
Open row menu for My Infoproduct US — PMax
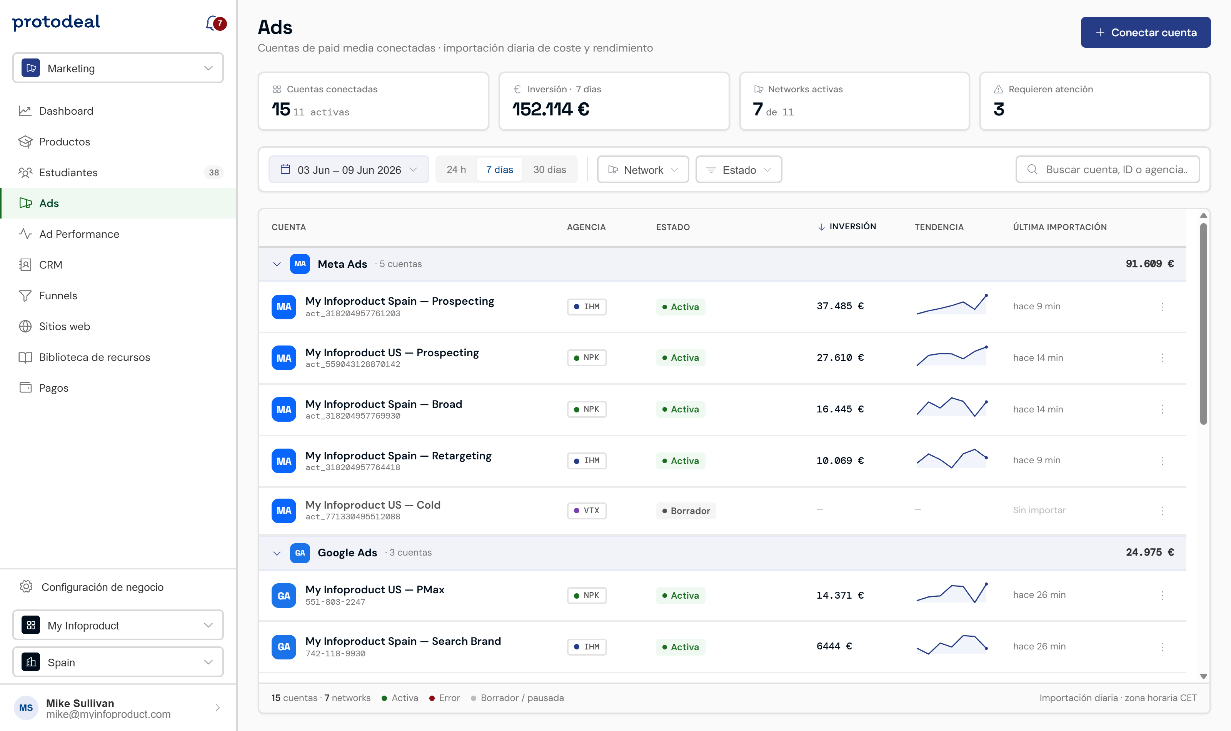point(1163,595)
